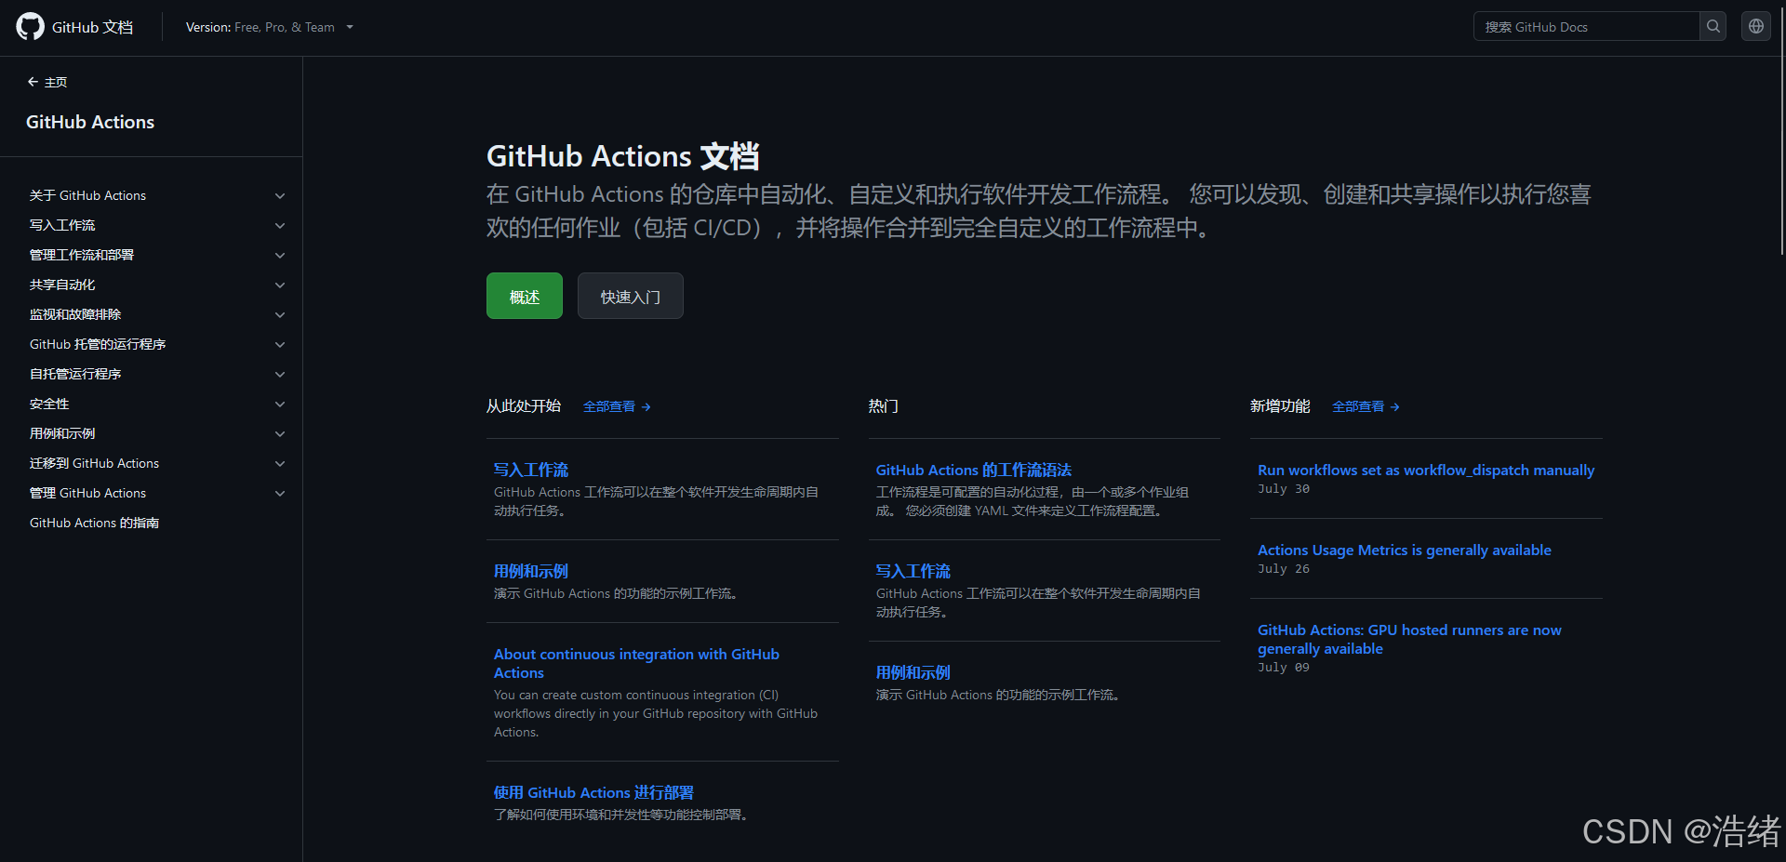Image resolution: width=1786 pixels, height=862 pixels.
Task: Click the 快速入门 button
Action: pyautogui.click(x=630, y=296)
